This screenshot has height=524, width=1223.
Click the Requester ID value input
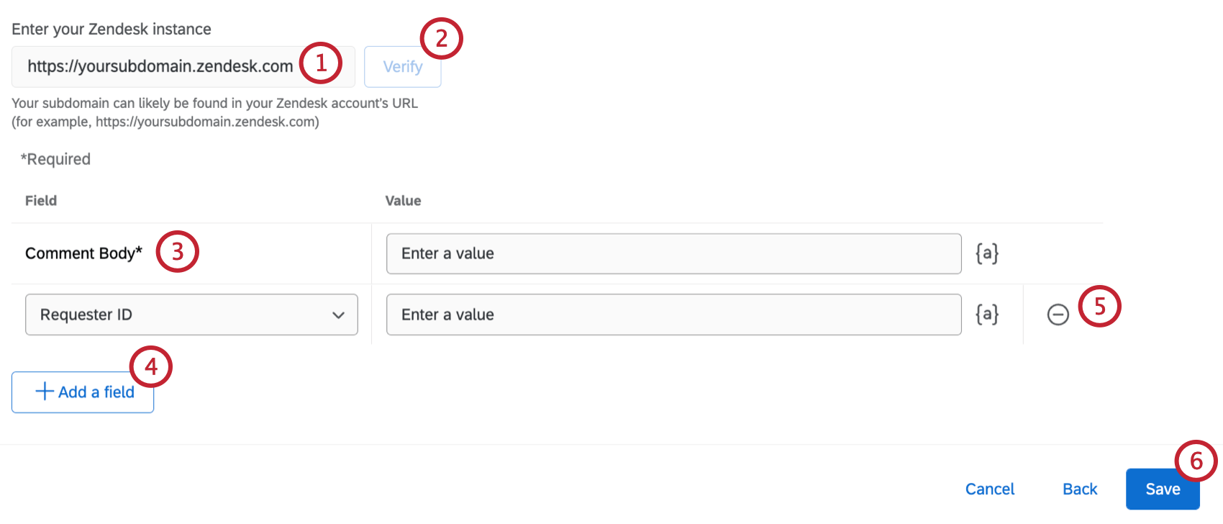[x=673, y=315]
